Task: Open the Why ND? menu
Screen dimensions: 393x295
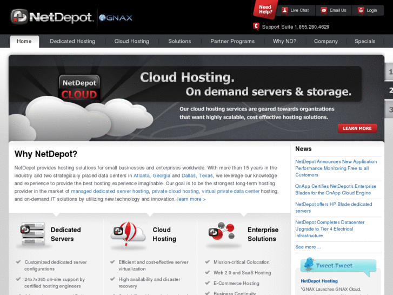Action: [x=284, y=42]
